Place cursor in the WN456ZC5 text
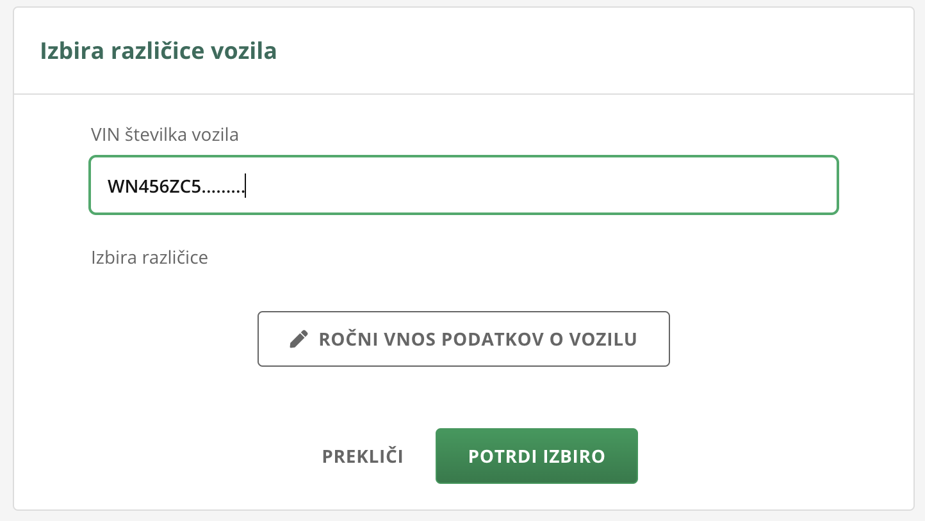This screenshot has height=521, width=925. pyautogui.click(x=154, y=186)
